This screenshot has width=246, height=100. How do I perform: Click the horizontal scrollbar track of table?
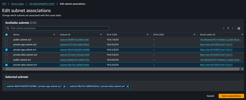[x=122, y=69]
